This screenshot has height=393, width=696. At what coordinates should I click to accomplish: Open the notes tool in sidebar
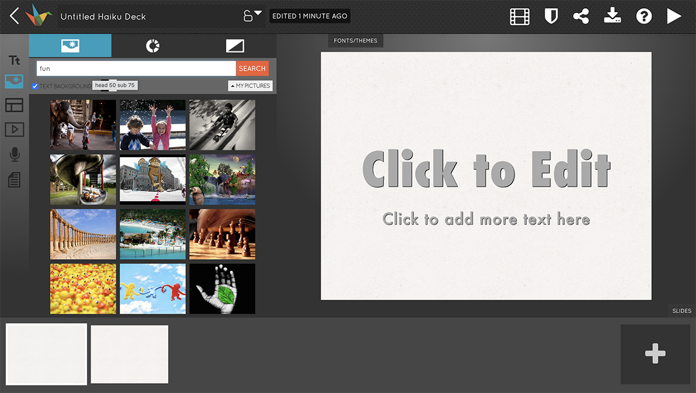[x=14, y=180]
